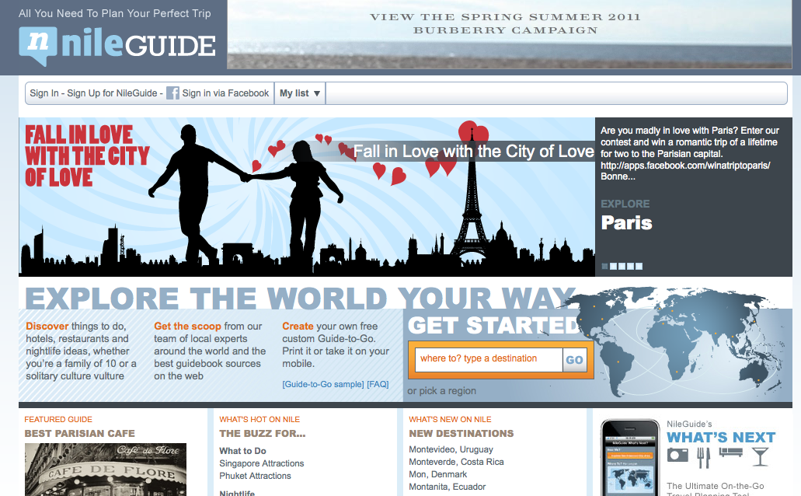This screenshot has height=496, width=801.
Task: Click the Sign In link
Action: [44, 93]
